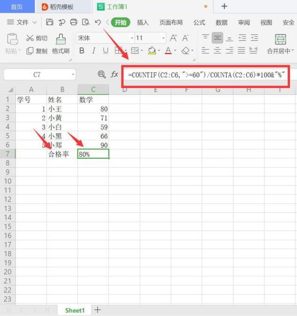This screenshot has height=316, width=297.
Task: Expand Merge and Center dropdown arrow
Action: tap(293, 50)
